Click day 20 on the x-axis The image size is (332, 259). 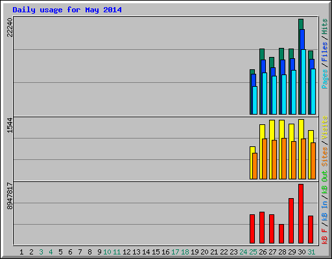click(x=204, y=252)
